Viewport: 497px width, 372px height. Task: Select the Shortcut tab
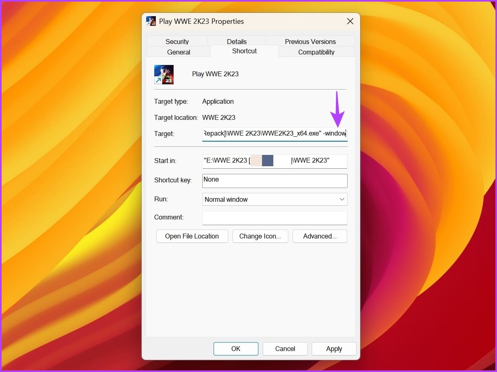[244, 51]
